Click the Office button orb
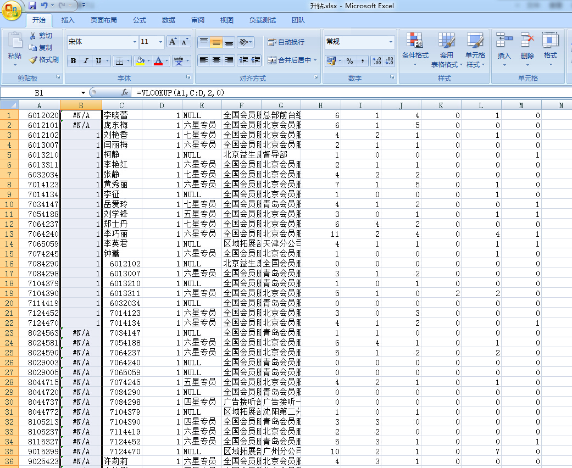This screenshot has width=572, height=468. pos(12,10)
